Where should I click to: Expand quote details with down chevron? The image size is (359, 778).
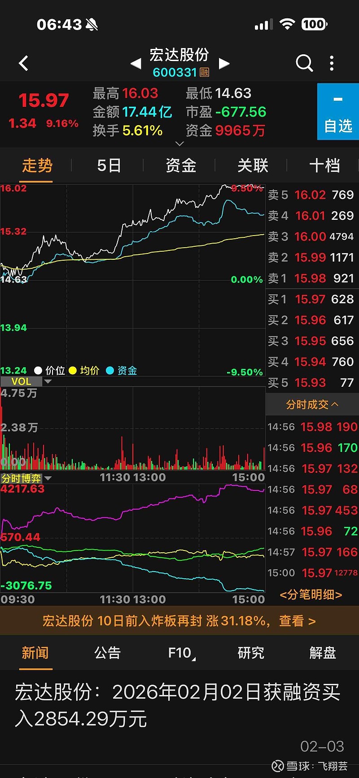coord(179,144)
